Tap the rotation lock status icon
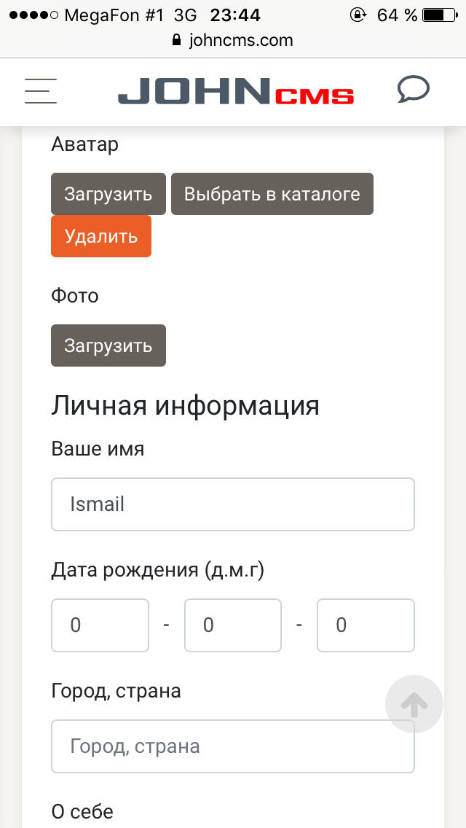Image resolution: width=466 pixels, height=828 pixels. pyautogui.click(x=358, y=15)
